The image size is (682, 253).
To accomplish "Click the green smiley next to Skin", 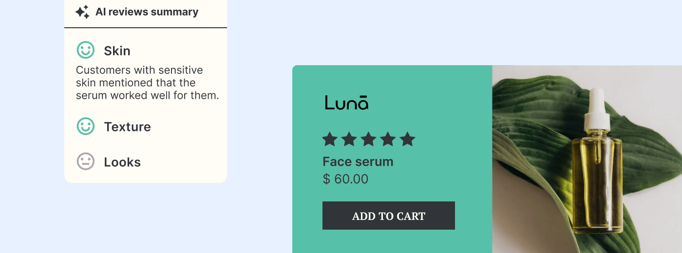I will coord(86,50).
